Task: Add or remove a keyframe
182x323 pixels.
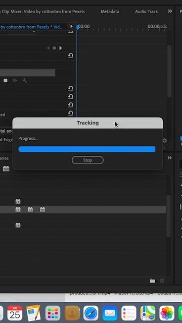Action: [x=54, y=48]
